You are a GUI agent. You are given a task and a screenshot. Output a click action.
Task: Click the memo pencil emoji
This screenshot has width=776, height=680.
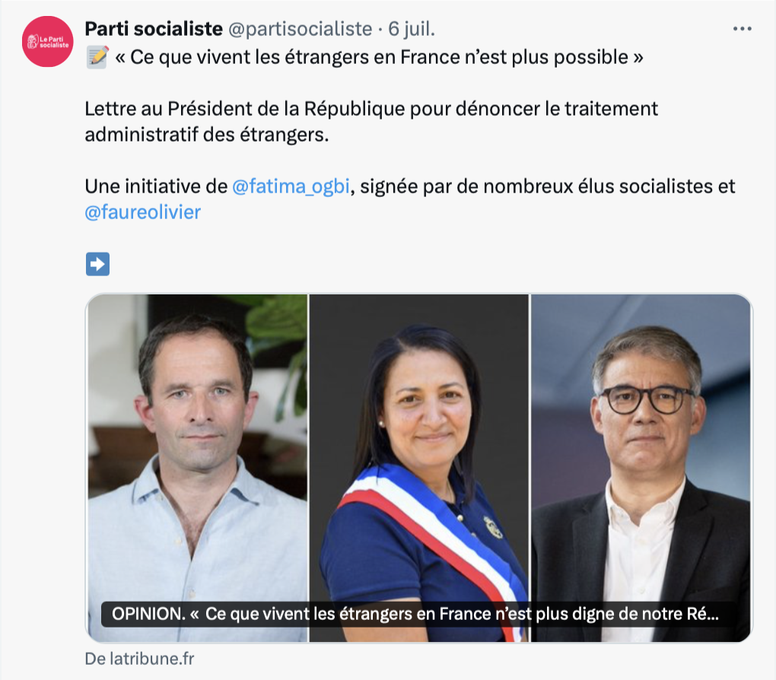tap(97, 57)
